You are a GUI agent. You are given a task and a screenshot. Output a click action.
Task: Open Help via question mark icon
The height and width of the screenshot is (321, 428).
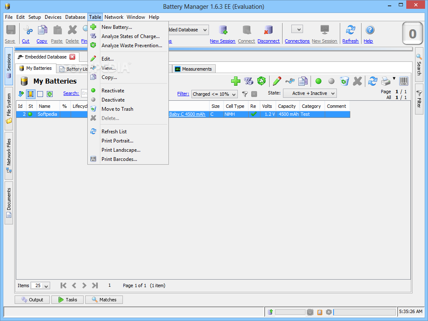point(370,30)
